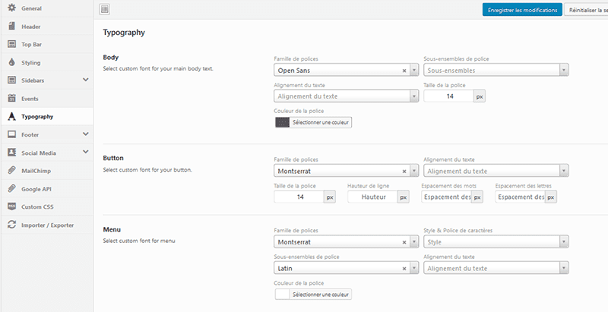The image size is (608, 312).
Task: Clear the Open Sans font selection (x)
Action: (x=404, y=71)
